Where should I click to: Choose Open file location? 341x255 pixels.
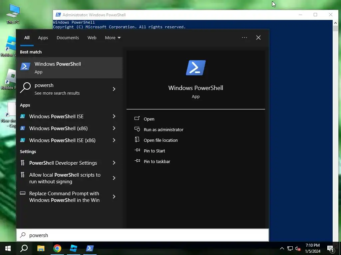(x=161, y=140)
